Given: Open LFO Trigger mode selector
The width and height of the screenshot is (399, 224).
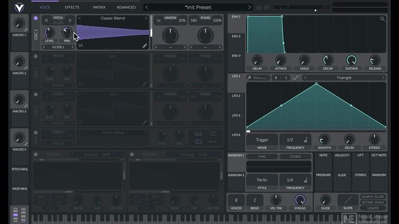Looking at the screenshot, I should [262, 140].
